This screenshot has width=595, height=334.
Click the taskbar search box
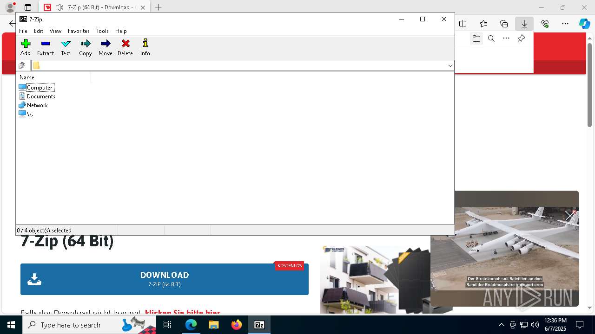click(x=90, y=325)
